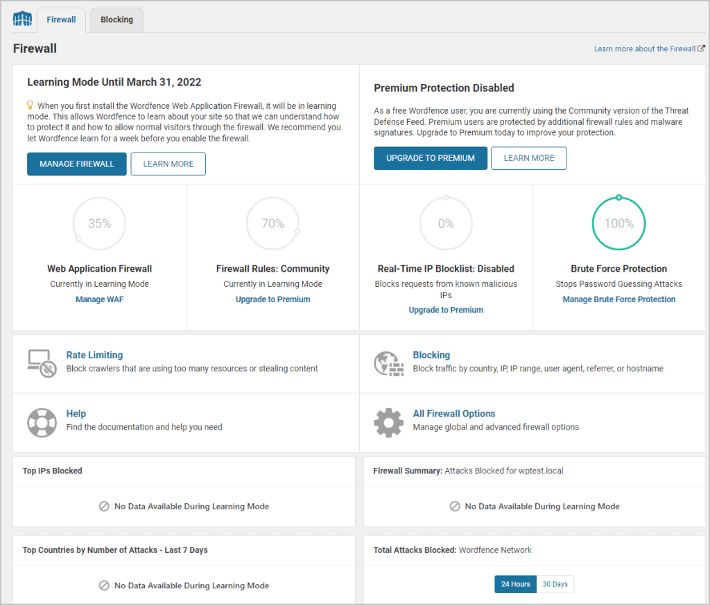The width and height of the screenshot is (710, 605).
Task: Open the All Firewall Options link
Action: tap(454, 414)
